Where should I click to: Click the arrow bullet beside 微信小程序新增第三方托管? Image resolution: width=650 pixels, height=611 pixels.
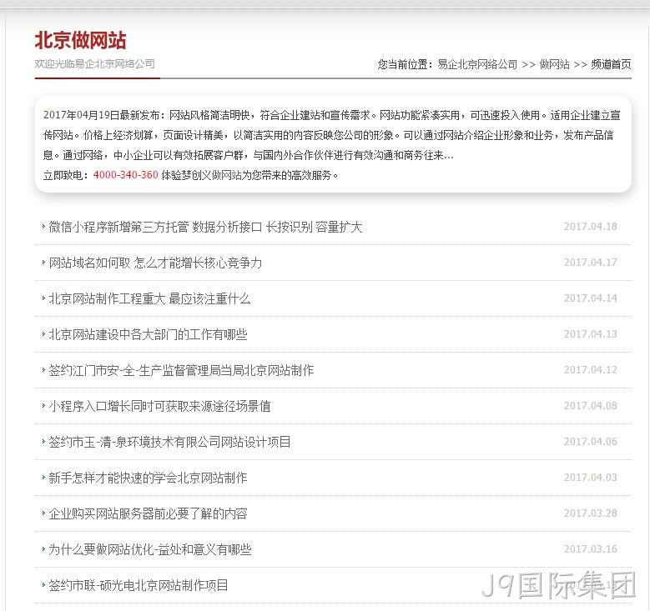[43, 227]
